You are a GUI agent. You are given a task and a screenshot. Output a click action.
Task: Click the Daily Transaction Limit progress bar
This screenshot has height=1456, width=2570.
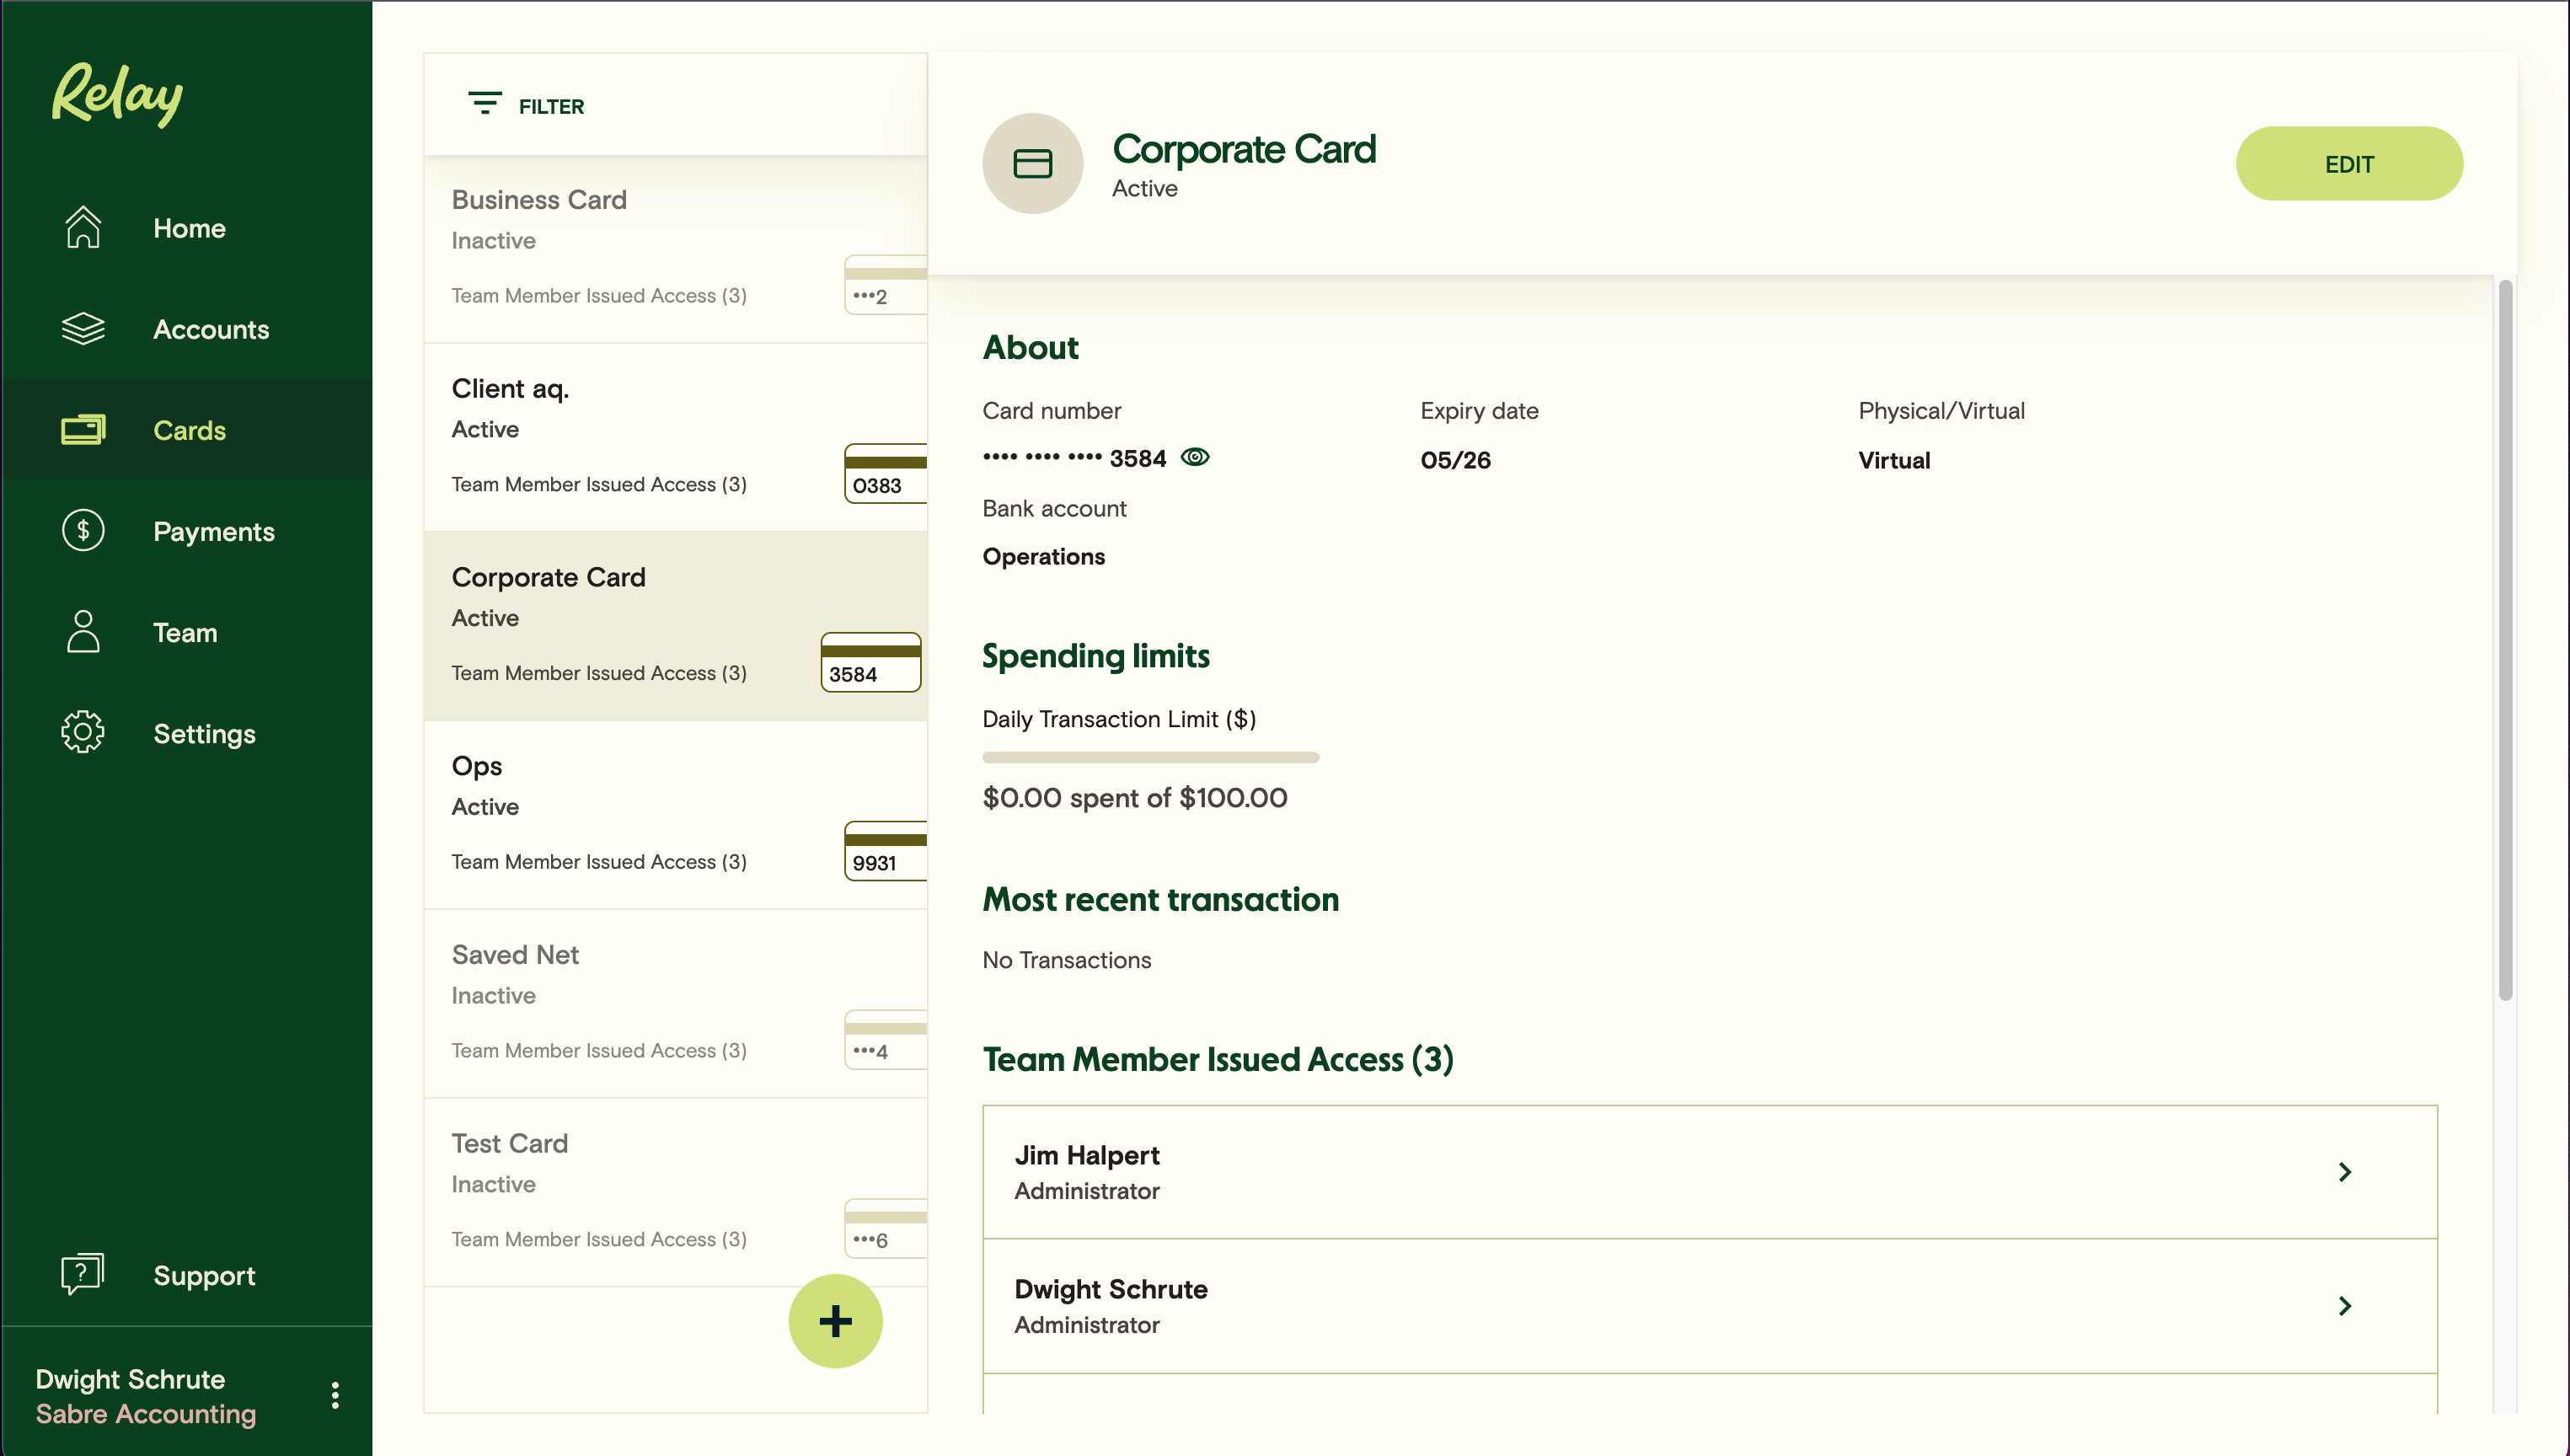(1151, 757)
